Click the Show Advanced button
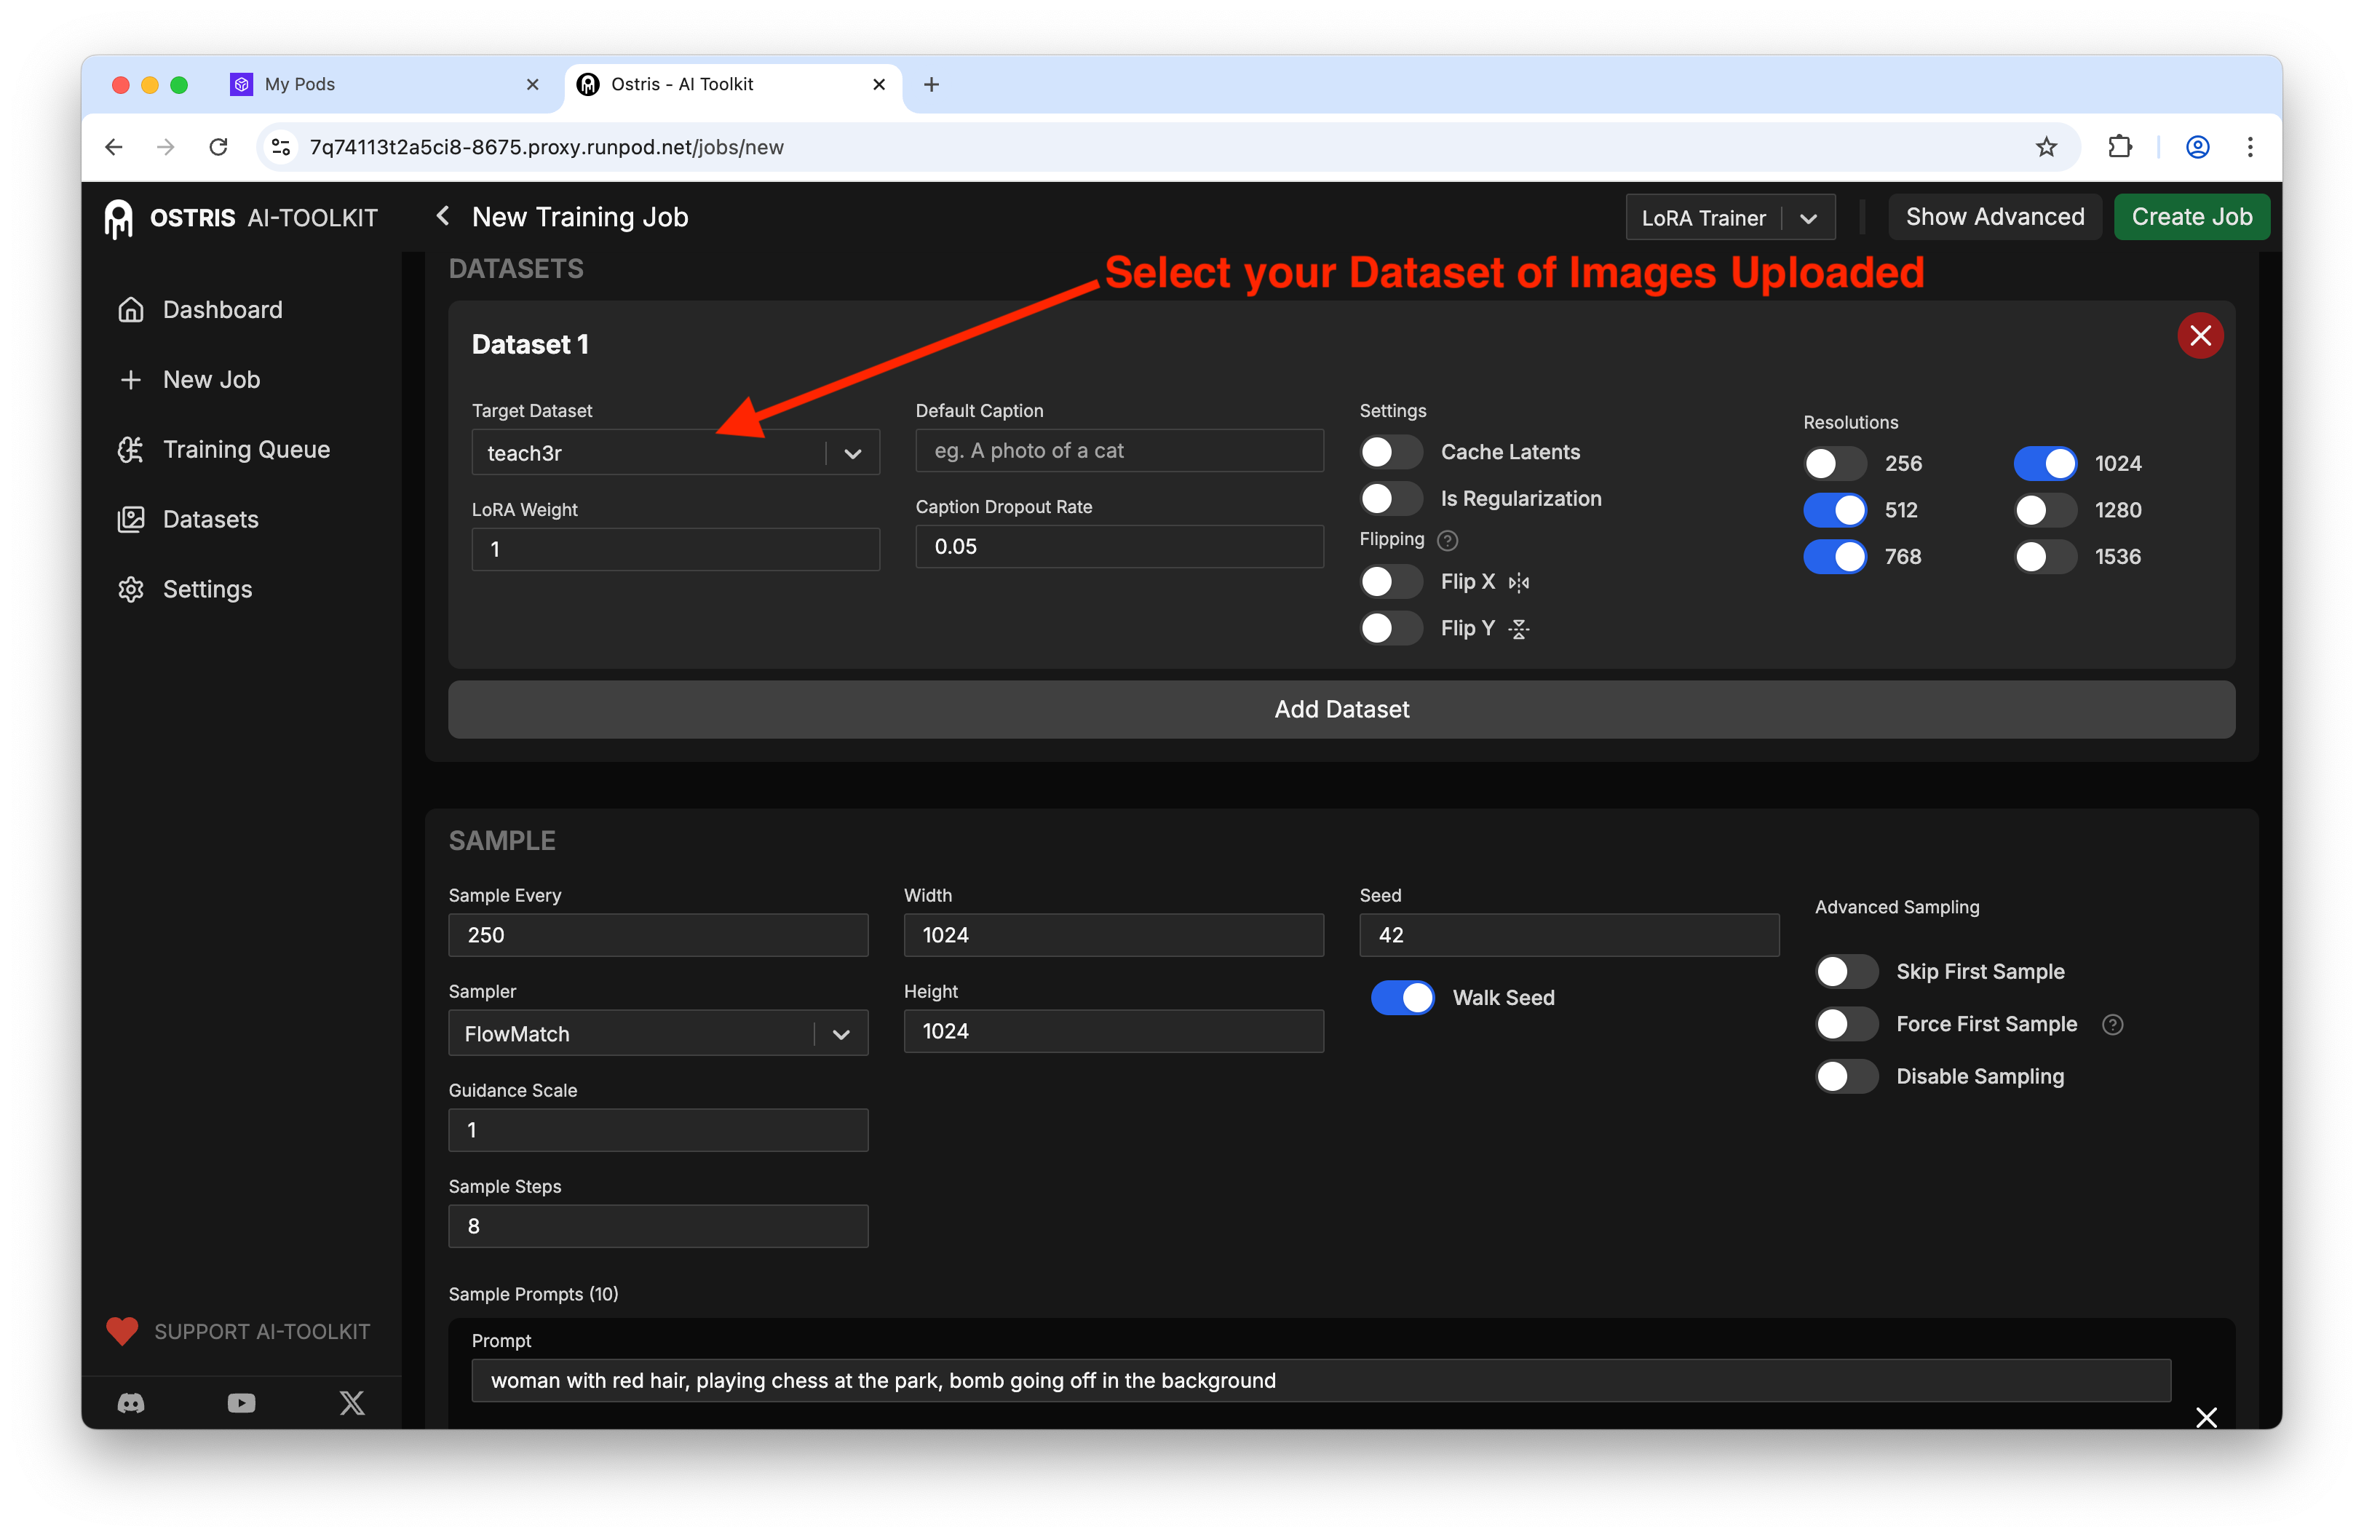 [1994, 216]
